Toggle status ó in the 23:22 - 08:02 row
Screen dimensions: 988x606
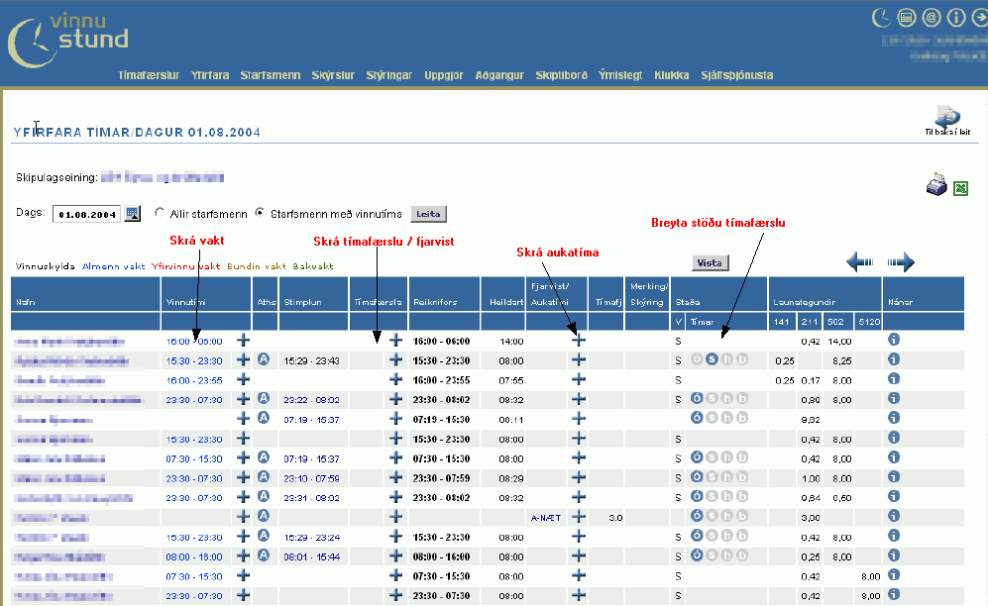[697, 398]
